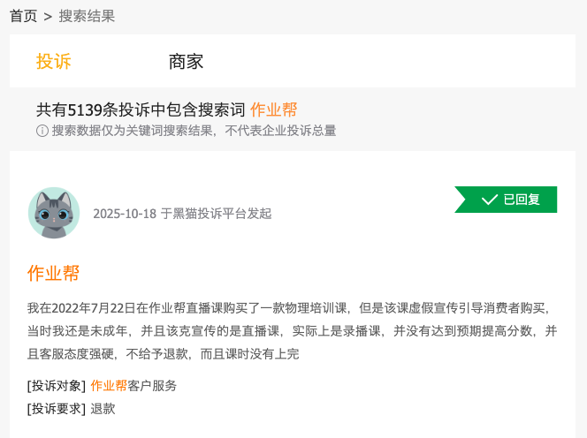Click the [投诉要求] label
This screenshot has width=587, height=438.
tap(57, 409)
